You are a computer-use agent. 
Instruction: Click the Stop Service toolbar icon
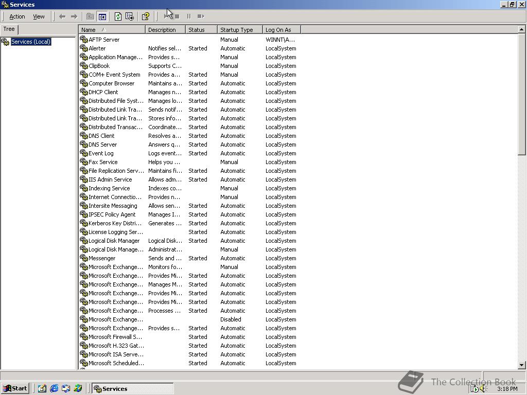[177, 16]
